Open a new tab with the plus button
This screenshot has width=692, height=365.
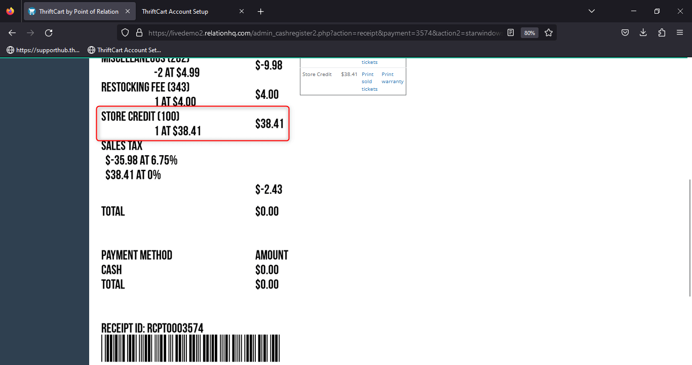click(x=260, y=11)
